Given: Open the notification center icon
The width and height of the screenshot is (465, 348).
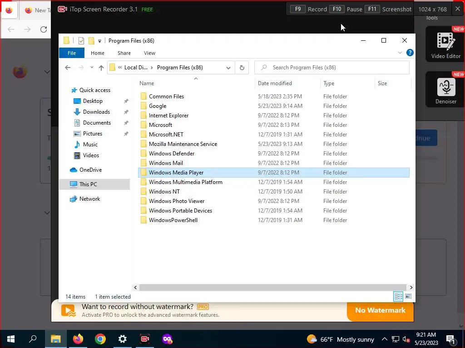Looking at the screenshot, I should pyautogui.click(x=451, y=339).
